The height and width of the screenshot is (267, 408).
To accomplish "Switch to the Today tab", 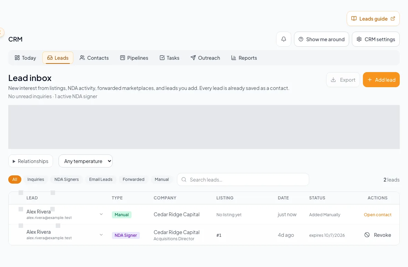I will pyautogui.click(x=25, y=58).
